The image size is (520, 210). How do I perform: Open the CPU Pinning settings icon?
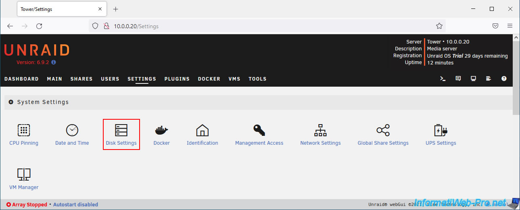point(24,130)
